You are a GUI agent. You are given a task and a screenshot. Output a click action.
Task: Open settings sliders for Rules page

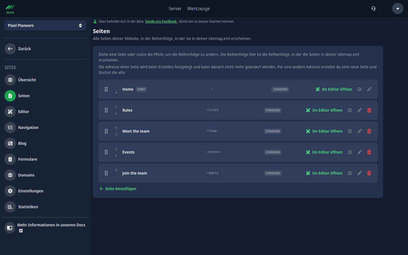tap(350, 110)
